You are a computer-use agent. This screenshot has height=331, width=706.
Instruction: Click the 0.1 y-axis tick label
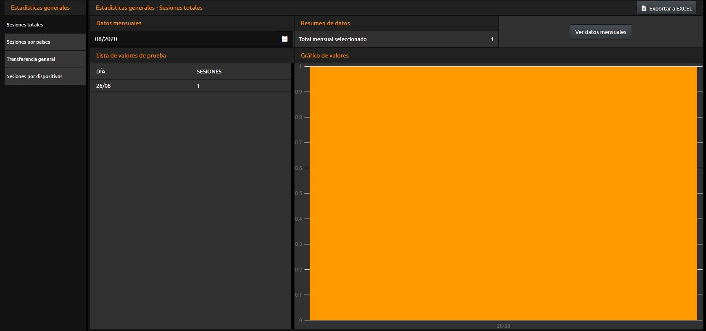pyautogui.click(x=298, y=295)
